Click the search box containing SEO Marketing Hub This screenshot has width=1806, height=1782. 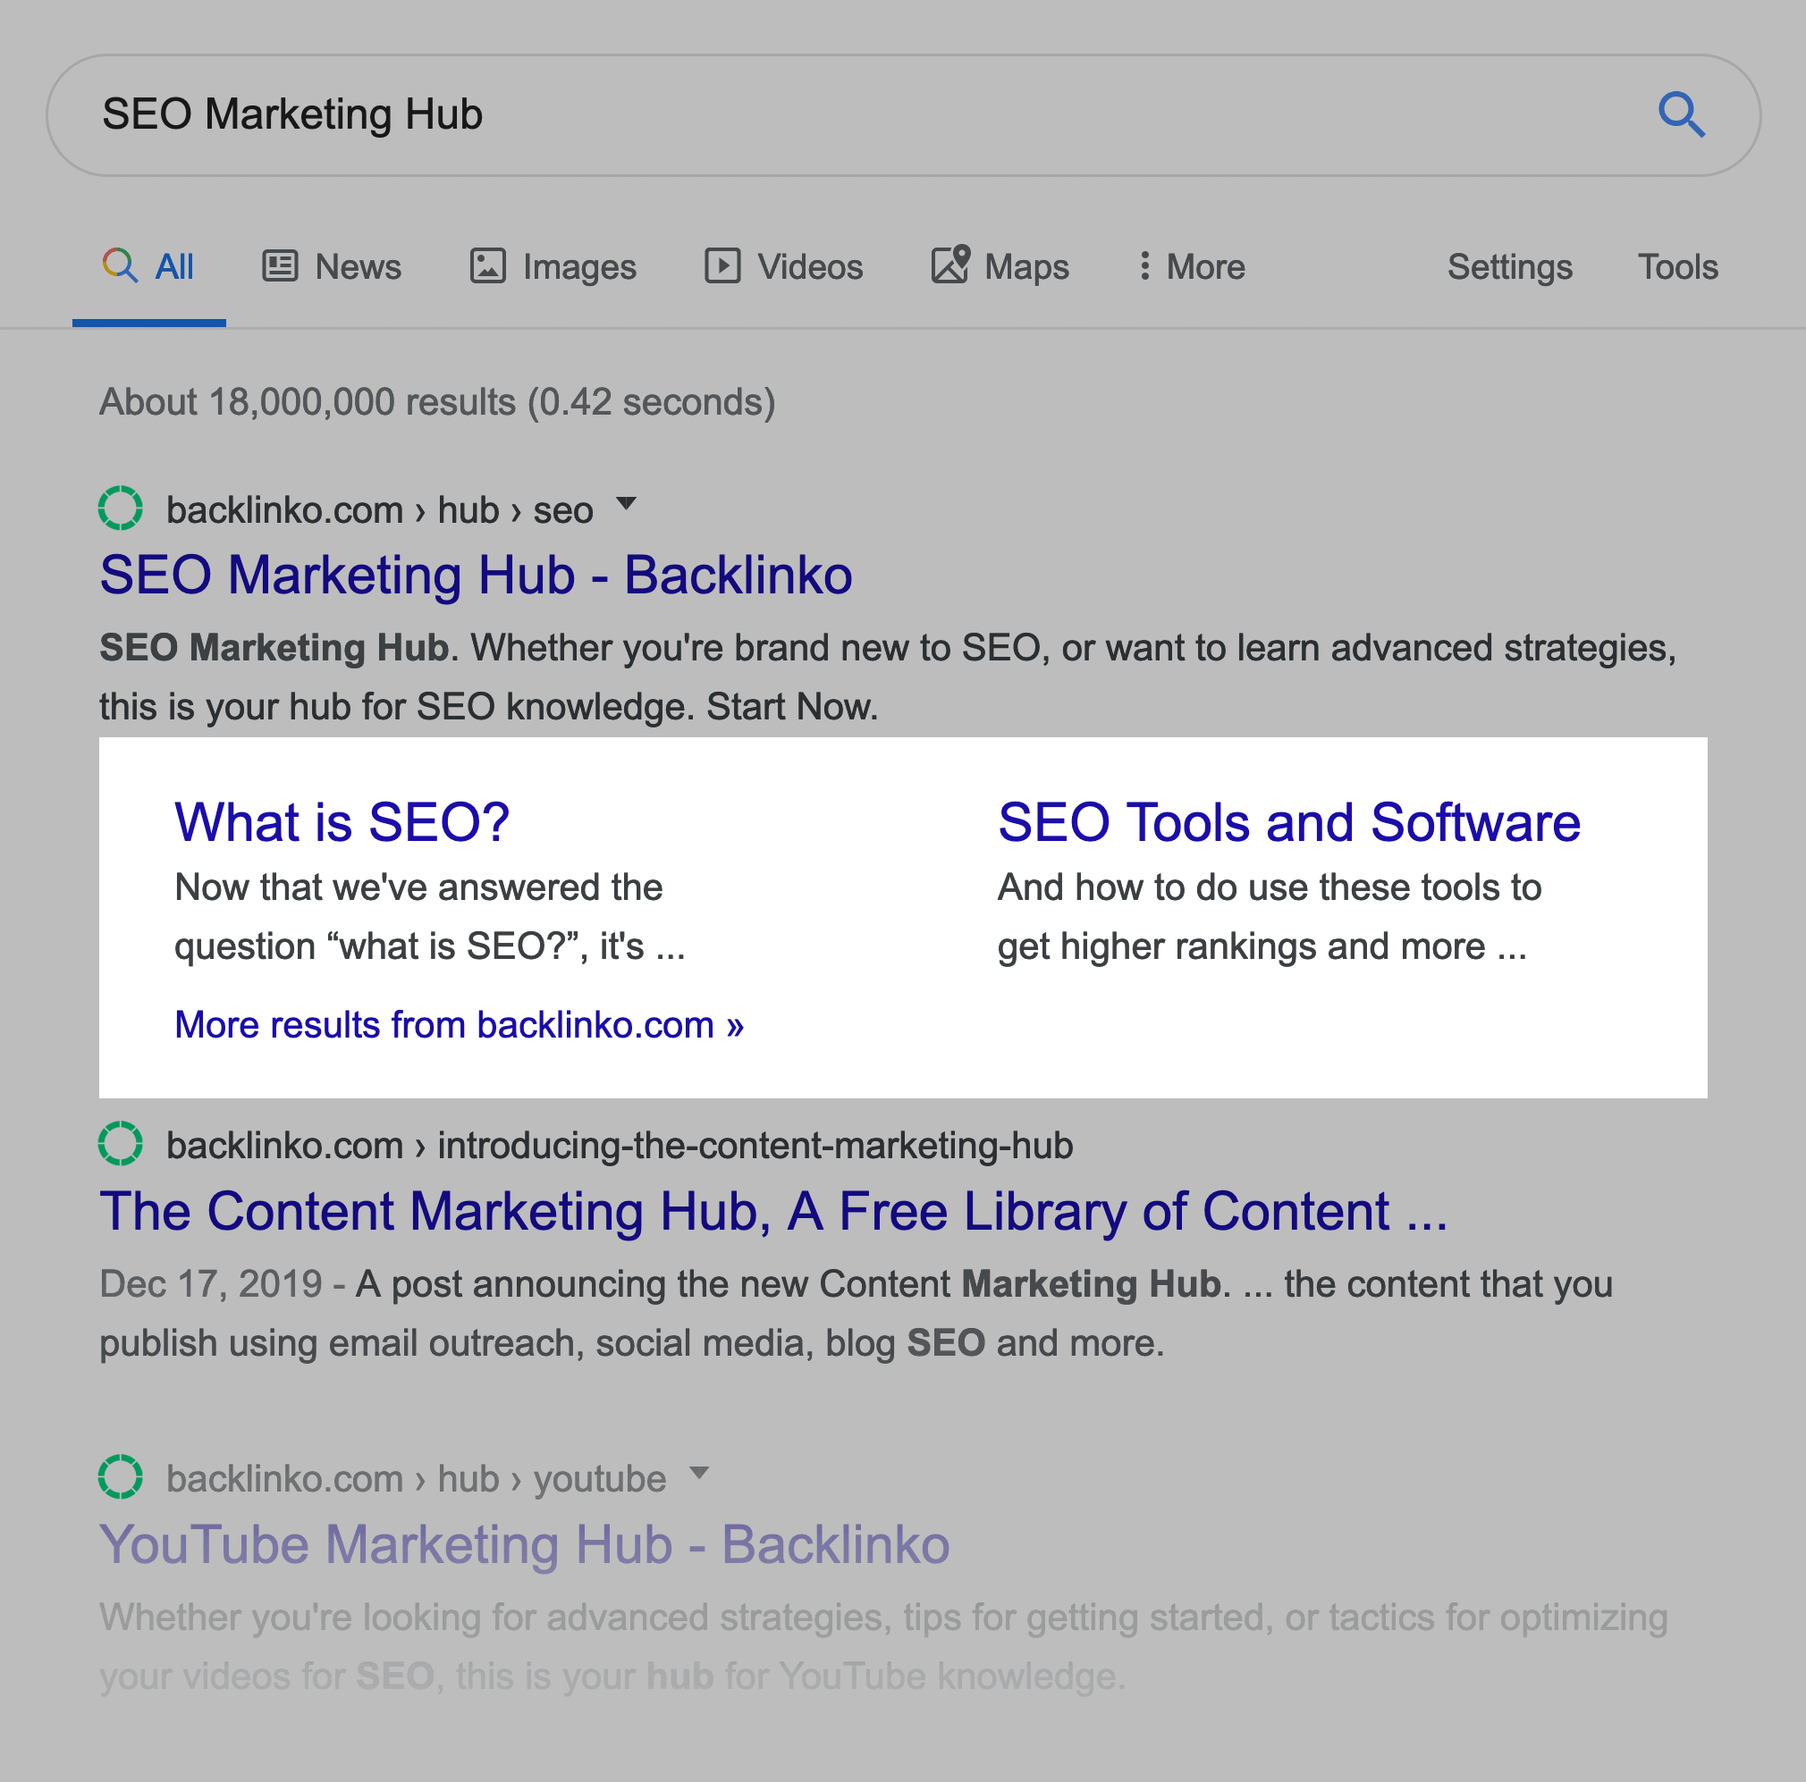pyautogui.click(x=903, y=115)
